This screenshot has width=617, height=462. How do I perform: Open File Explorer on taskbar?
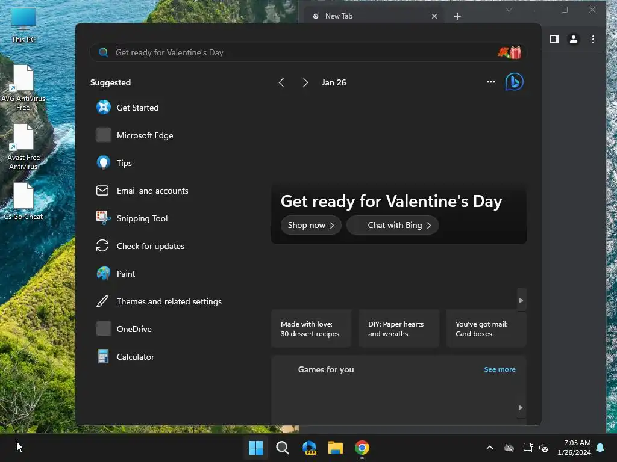pos(336,448)
